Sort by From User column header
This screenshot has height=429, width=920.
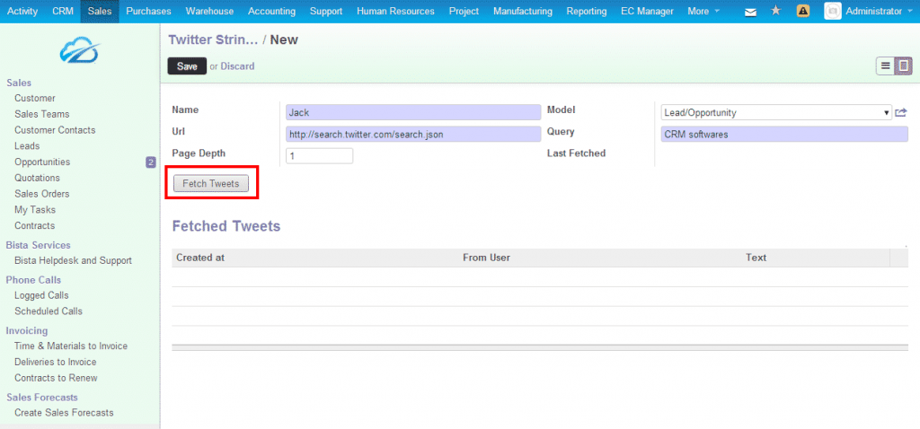click(486, 258)
